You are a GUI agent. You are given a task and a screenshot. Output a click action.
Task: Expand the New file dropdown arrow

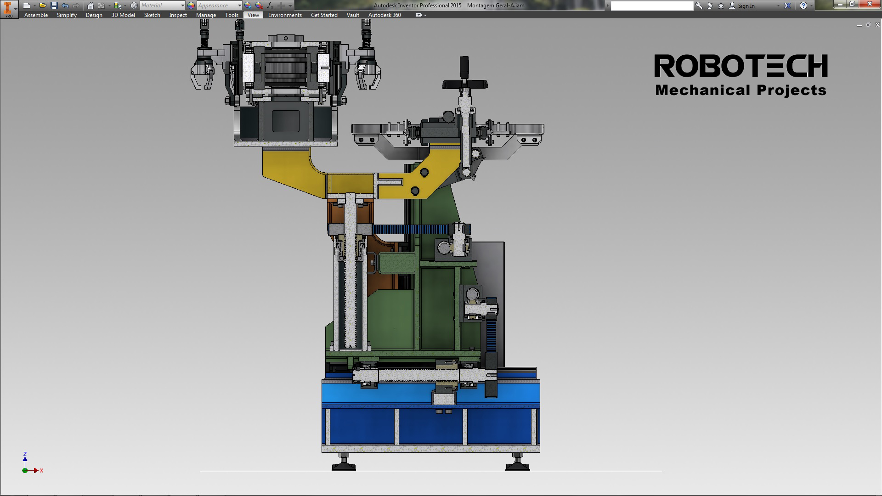(34, 6)
